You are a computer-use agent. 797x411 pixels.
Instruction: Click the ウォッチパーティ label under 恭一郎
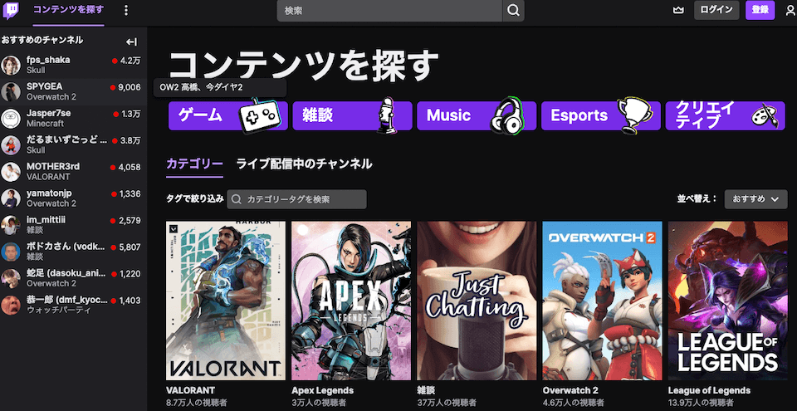click(58, 310)
